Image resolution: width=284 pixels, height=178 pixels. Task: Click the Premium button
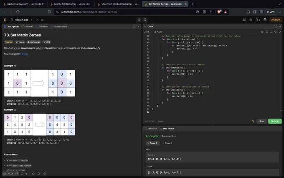coord(276,20)
